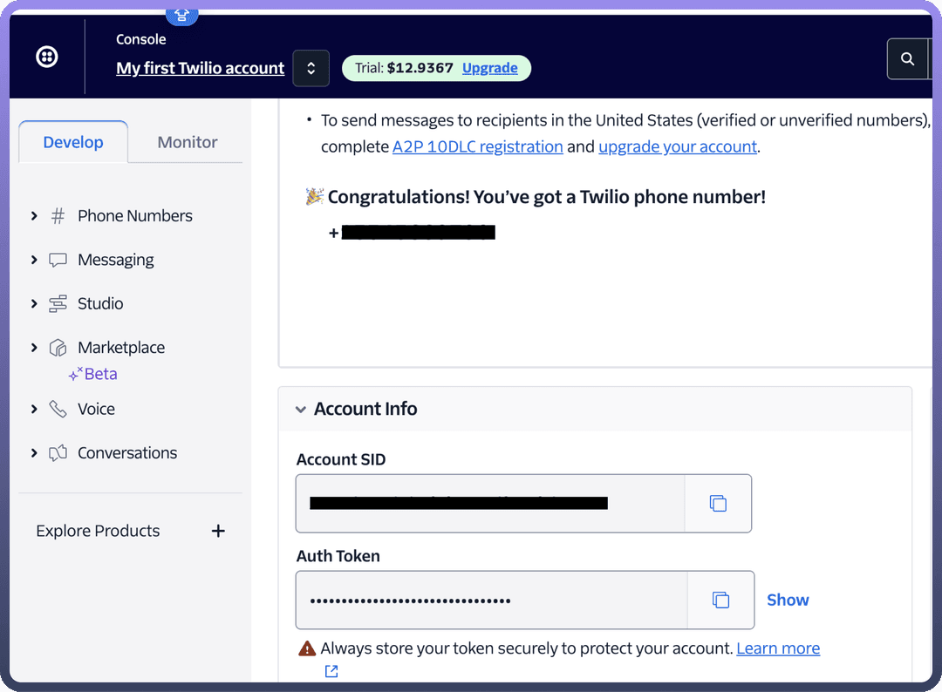Expand the Conversations sidebar chevron
This screenshot has height=692, width=942.
click(34, 453)
